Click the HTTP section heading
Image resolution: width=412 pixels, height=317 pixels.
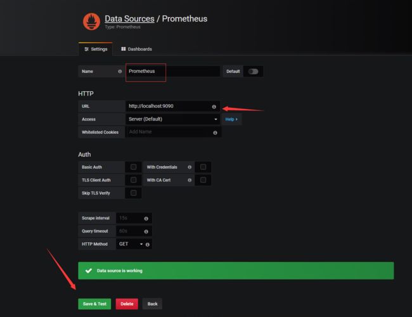(x=86, y=94)
